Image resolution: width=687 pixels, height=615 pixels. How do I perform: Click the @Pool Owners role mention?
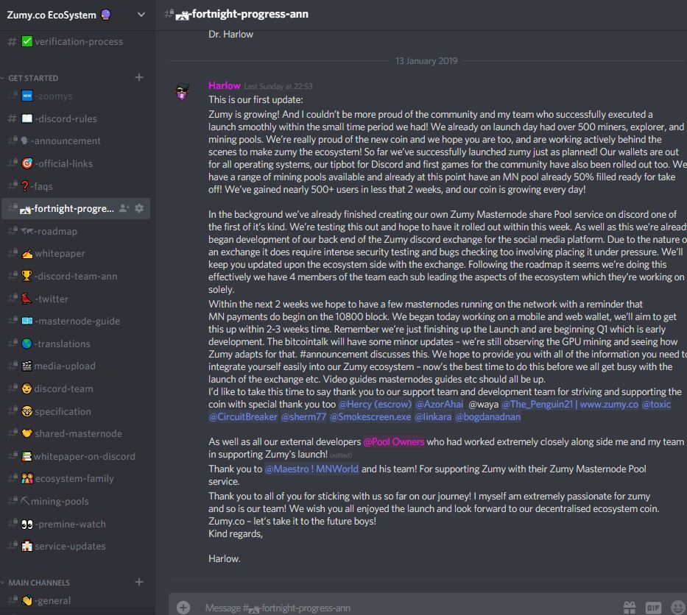coord(393,441)
